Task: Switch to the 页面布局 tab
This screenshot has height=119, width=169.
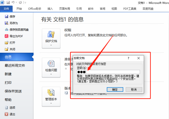Action: click(65, 9)
